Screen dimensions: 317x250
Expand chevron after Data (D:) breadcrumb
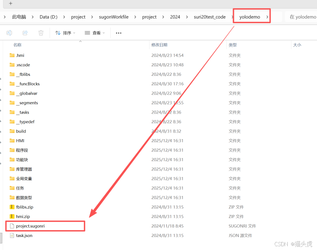[64, 17]
